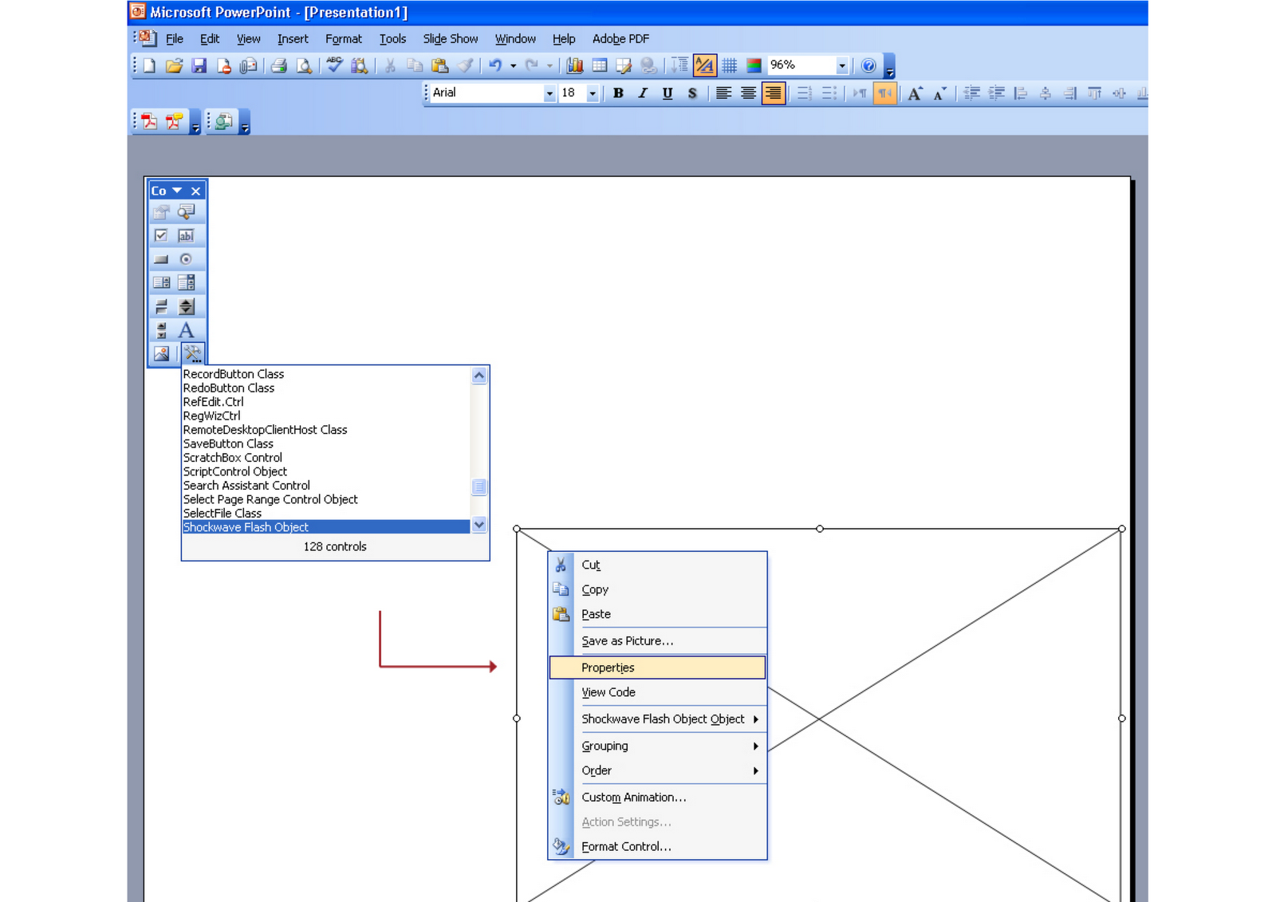Click the Copy icon in the standard toolbar
The height and width of the screenshot is (902, 1276).
pos(415,65)
